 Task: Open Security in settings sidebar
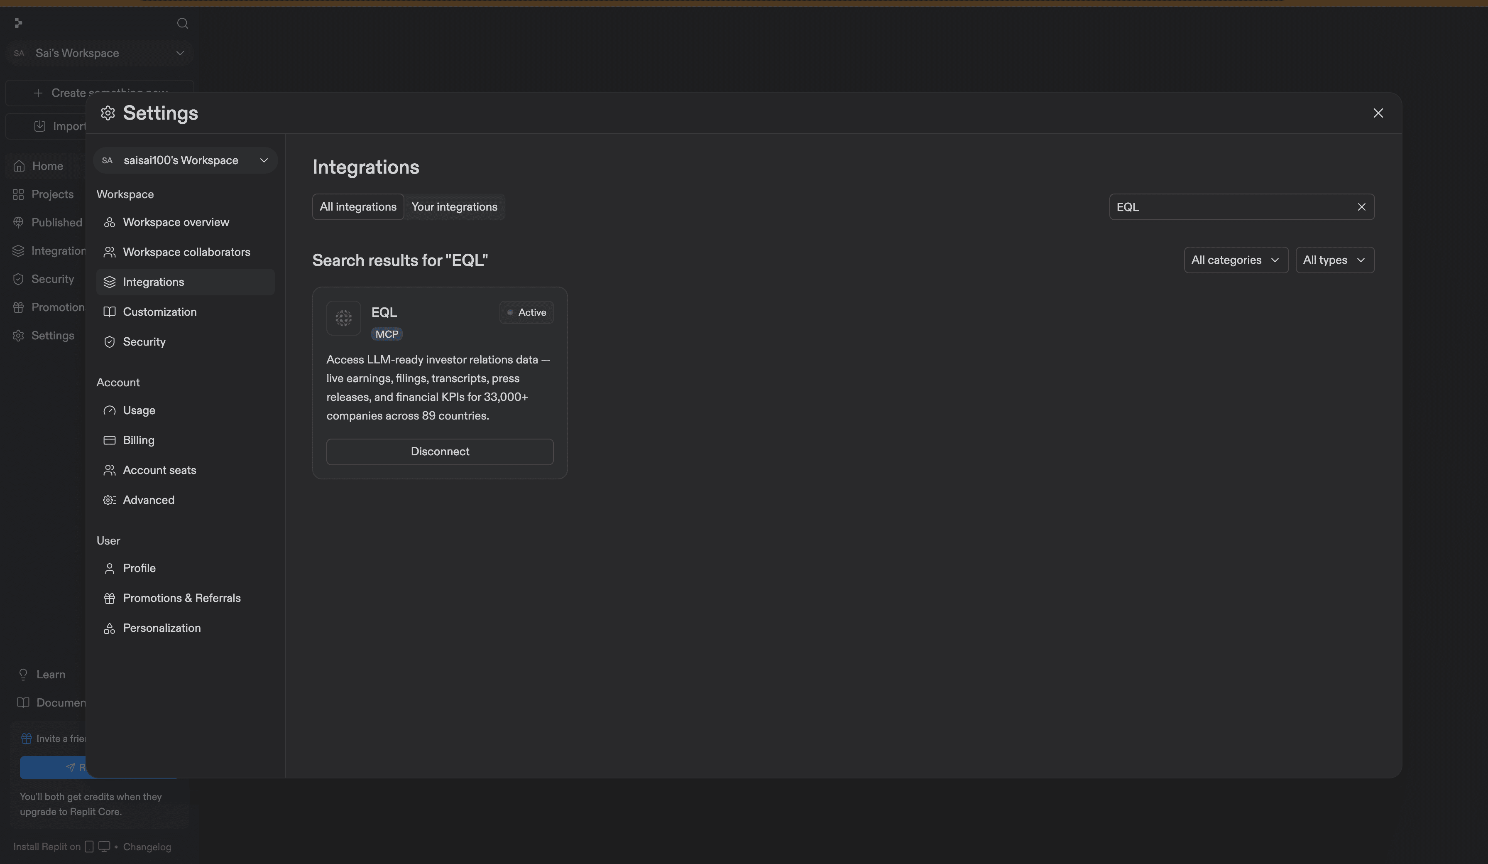click(x=186, y=341)
